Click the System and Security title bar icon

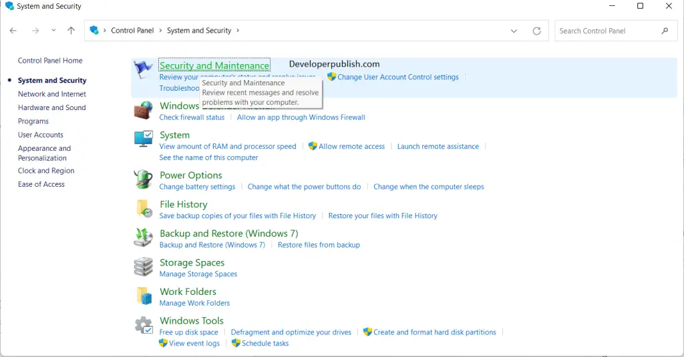coord(9,6)
